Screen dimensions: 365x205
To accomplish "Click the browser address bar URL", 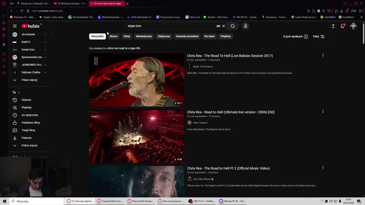I will pyautogui.click(x=47, y=11).
